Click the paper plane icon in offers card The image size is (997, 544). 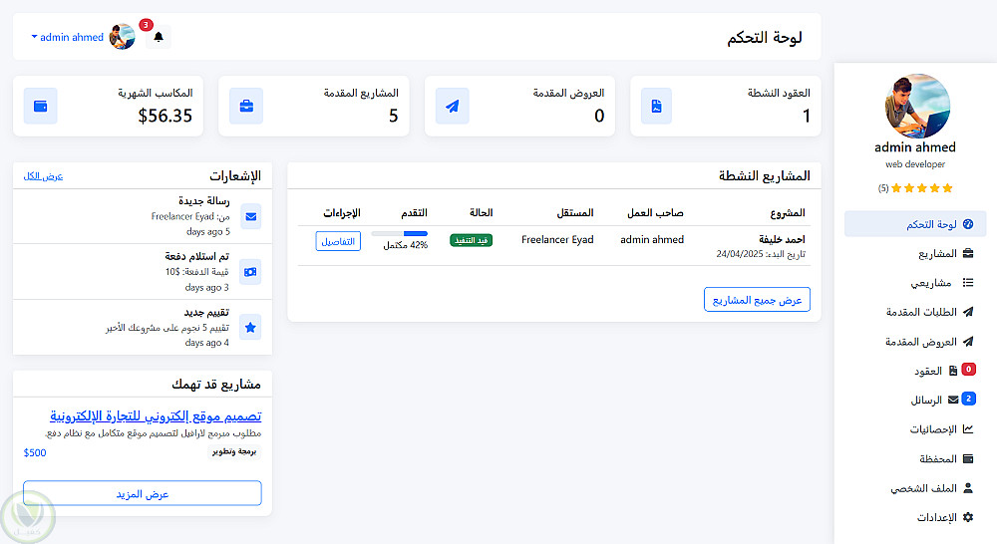pyautogui.click(x=452, y=107)
